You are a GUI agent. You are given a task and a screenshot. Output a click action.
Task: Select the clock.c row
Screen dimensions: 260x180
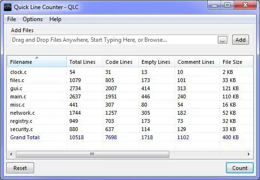click(130, 72)
